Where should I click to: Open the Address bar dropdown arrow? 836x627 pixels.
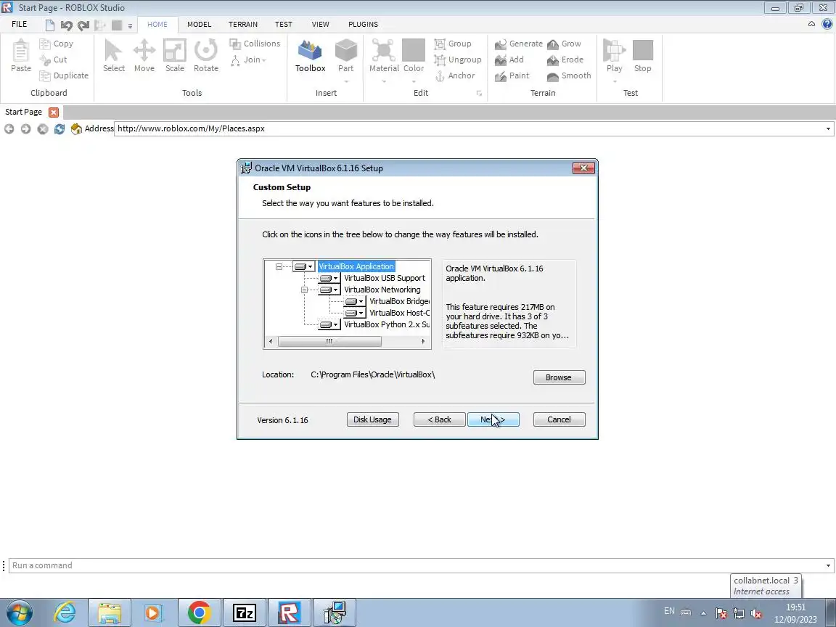828,129
